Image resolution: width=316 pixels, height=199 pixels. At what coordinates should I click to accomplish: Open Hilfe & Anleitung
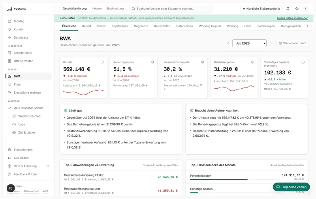28,166
